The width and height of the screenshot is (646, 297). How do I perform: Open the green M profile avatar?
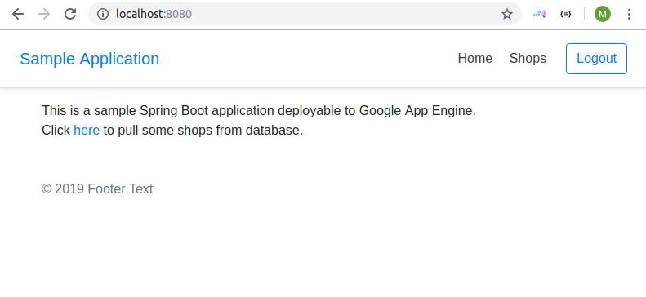(603, 15)
